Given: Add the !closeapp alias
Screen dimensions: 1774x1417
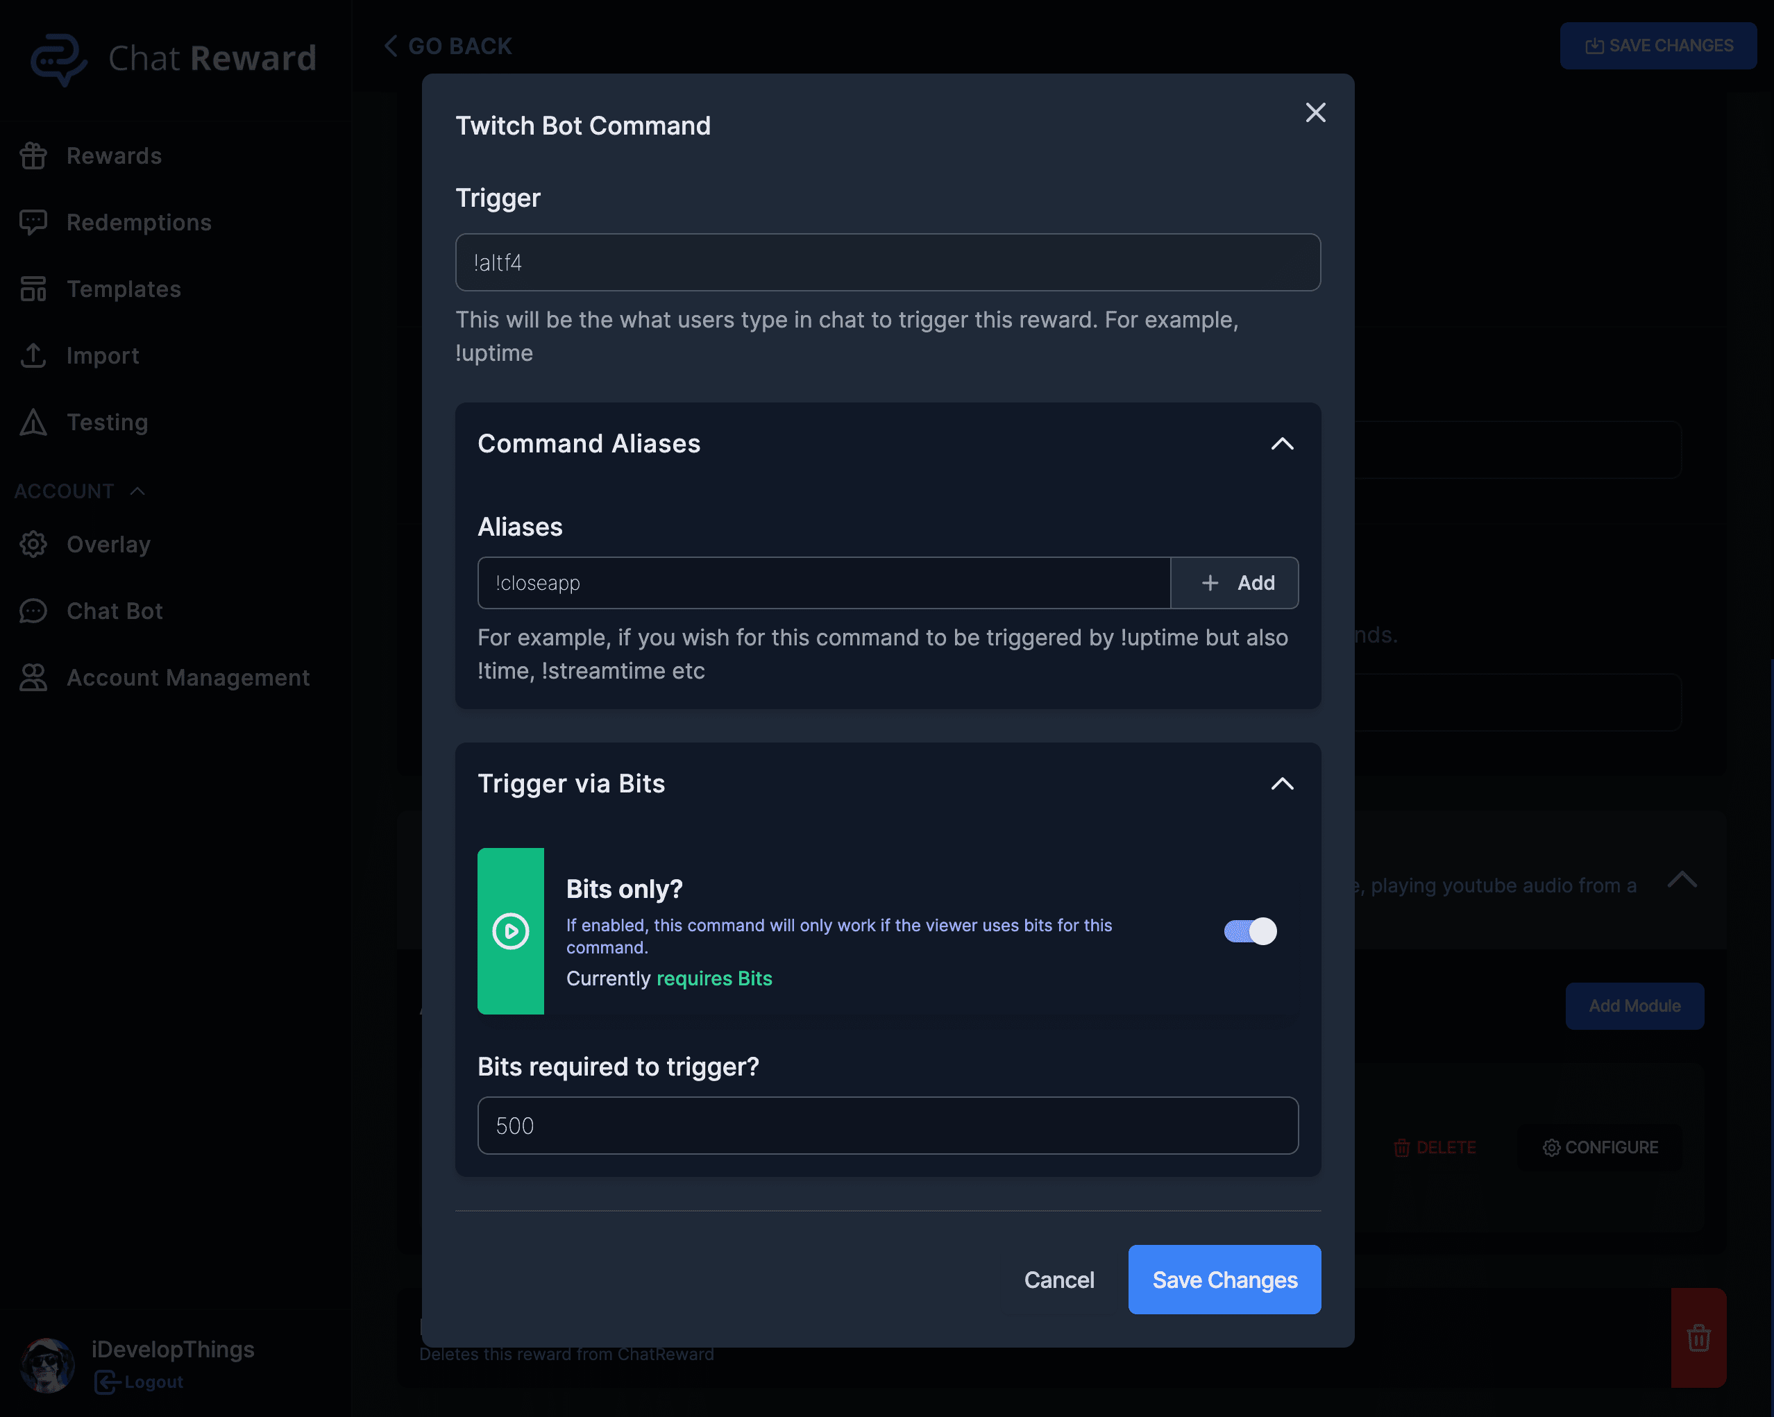Looking at the screenshot, I should [x=1234, y=583].
